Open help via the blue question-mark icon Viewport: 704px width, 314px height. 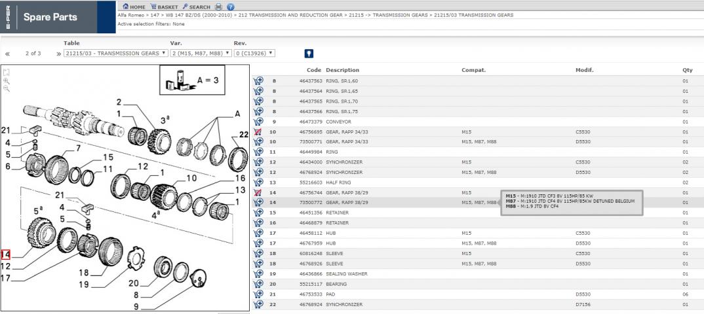click(231, 7)
